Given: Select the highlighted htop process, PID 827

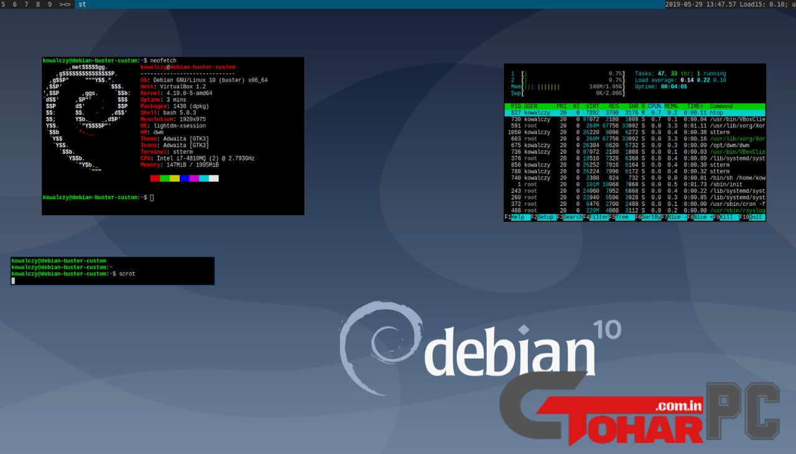Looking at the screenshot, I should [635, 113].
